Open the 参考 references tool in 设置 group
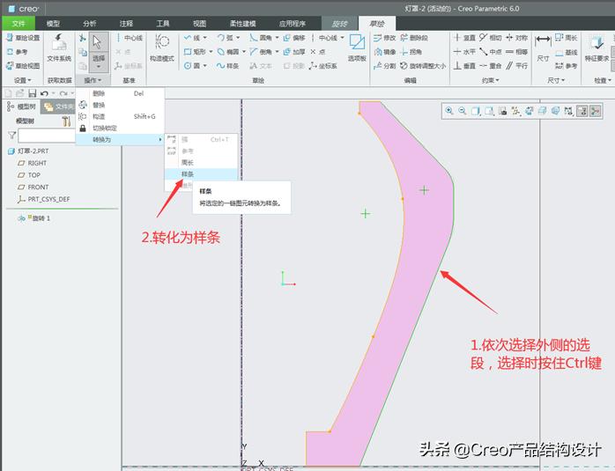 (x=18, y=52)
